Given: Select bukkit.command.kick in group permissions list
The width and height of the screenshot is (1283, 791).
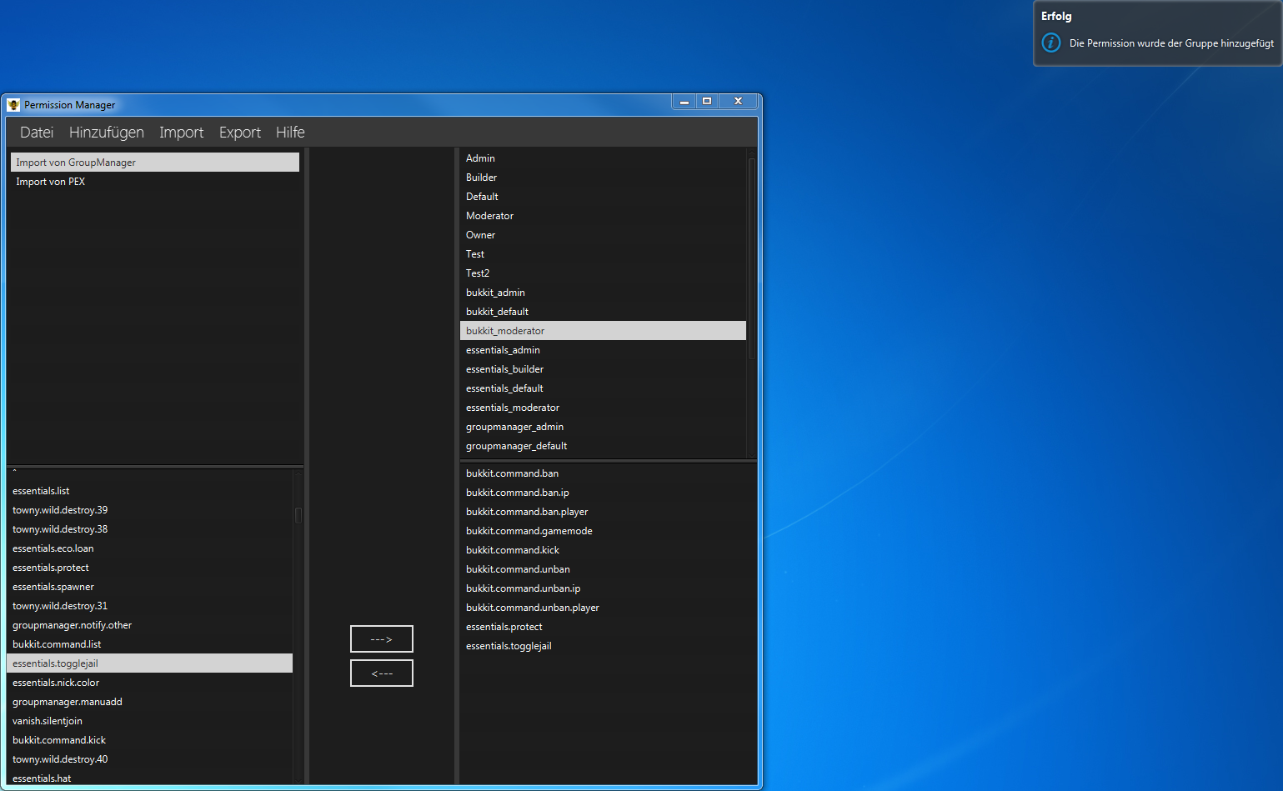Looking at the screenshot, I should 608,550.
